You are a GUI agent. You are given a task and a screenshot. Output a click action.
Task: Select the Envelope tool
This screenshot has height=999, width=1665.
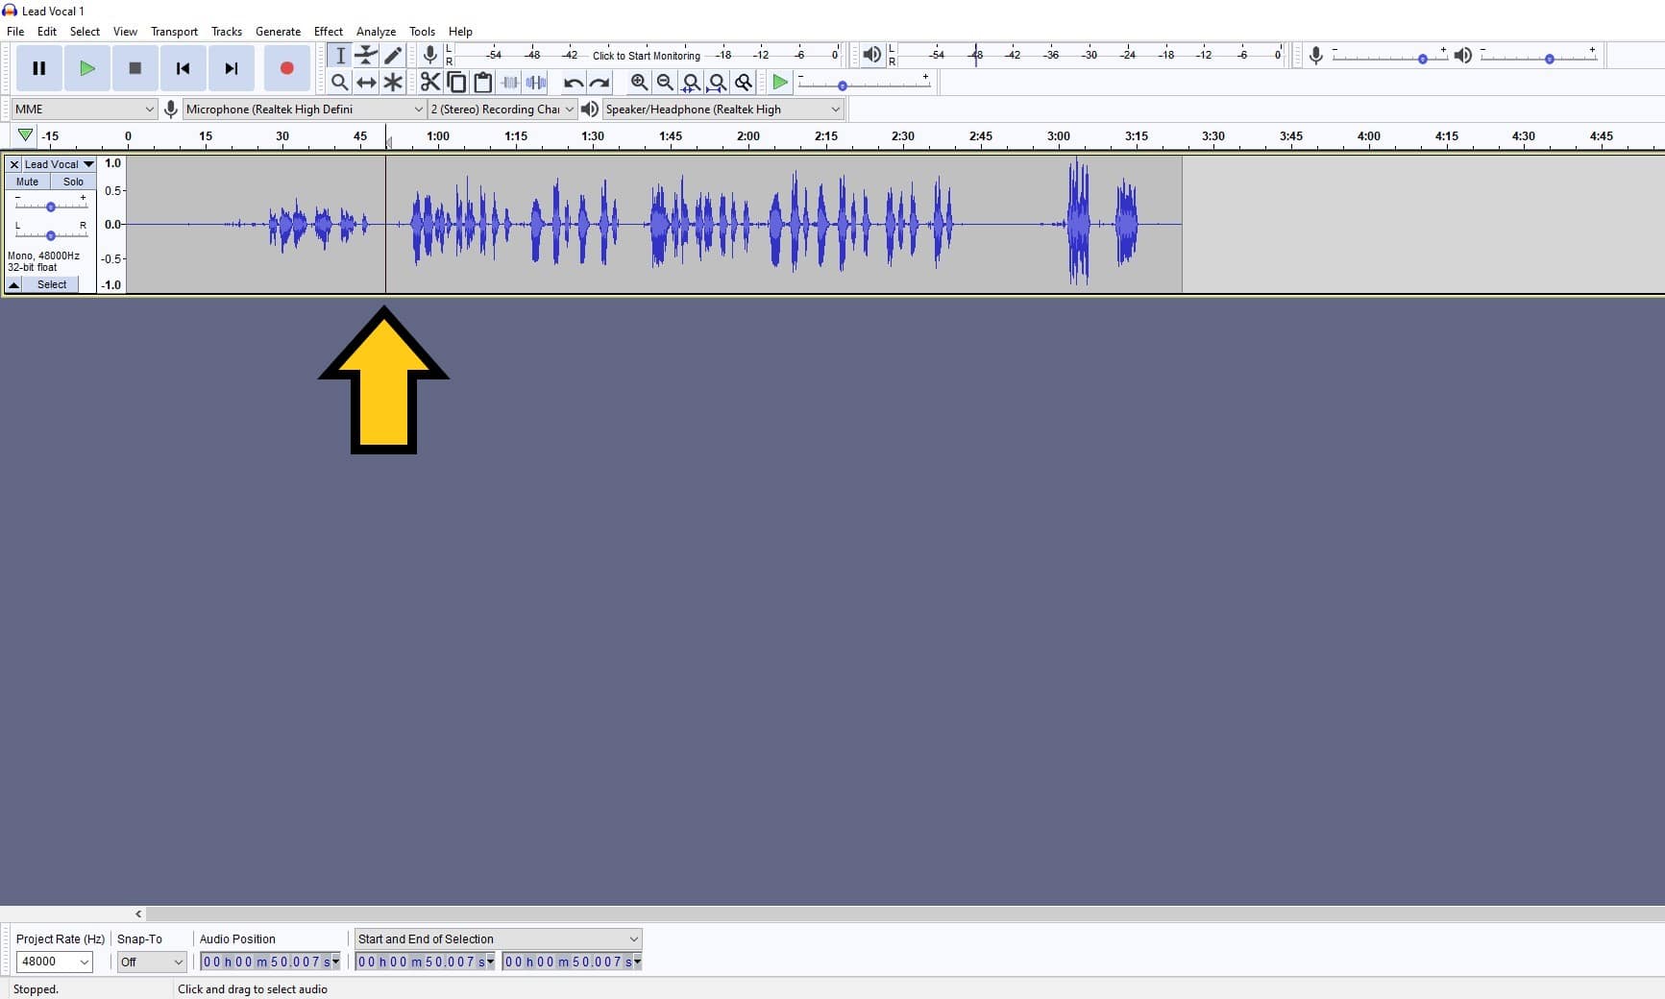(x=366, y=56)
